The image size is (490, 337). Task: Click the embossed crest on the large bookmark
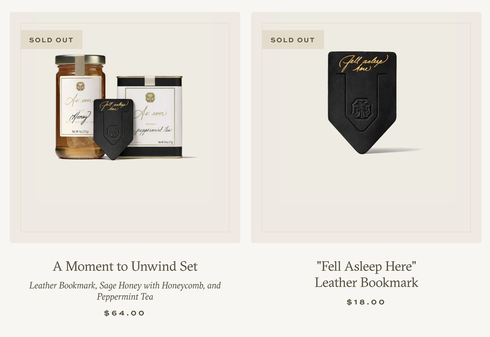(362, 108)
